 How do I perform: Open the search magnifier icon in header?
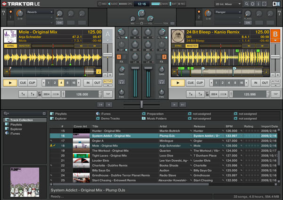point(247,4)
